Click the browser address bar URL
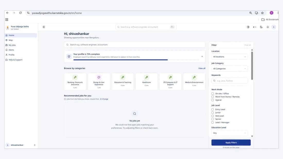The image size is (283, 159). pos(57,13)
